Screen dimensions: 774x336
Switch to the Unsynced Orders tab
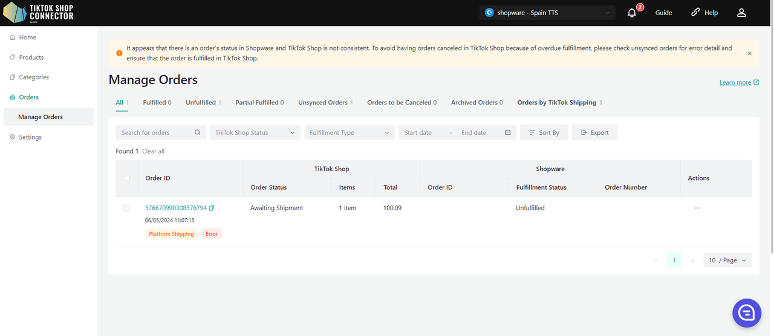(x=323, y=103)
